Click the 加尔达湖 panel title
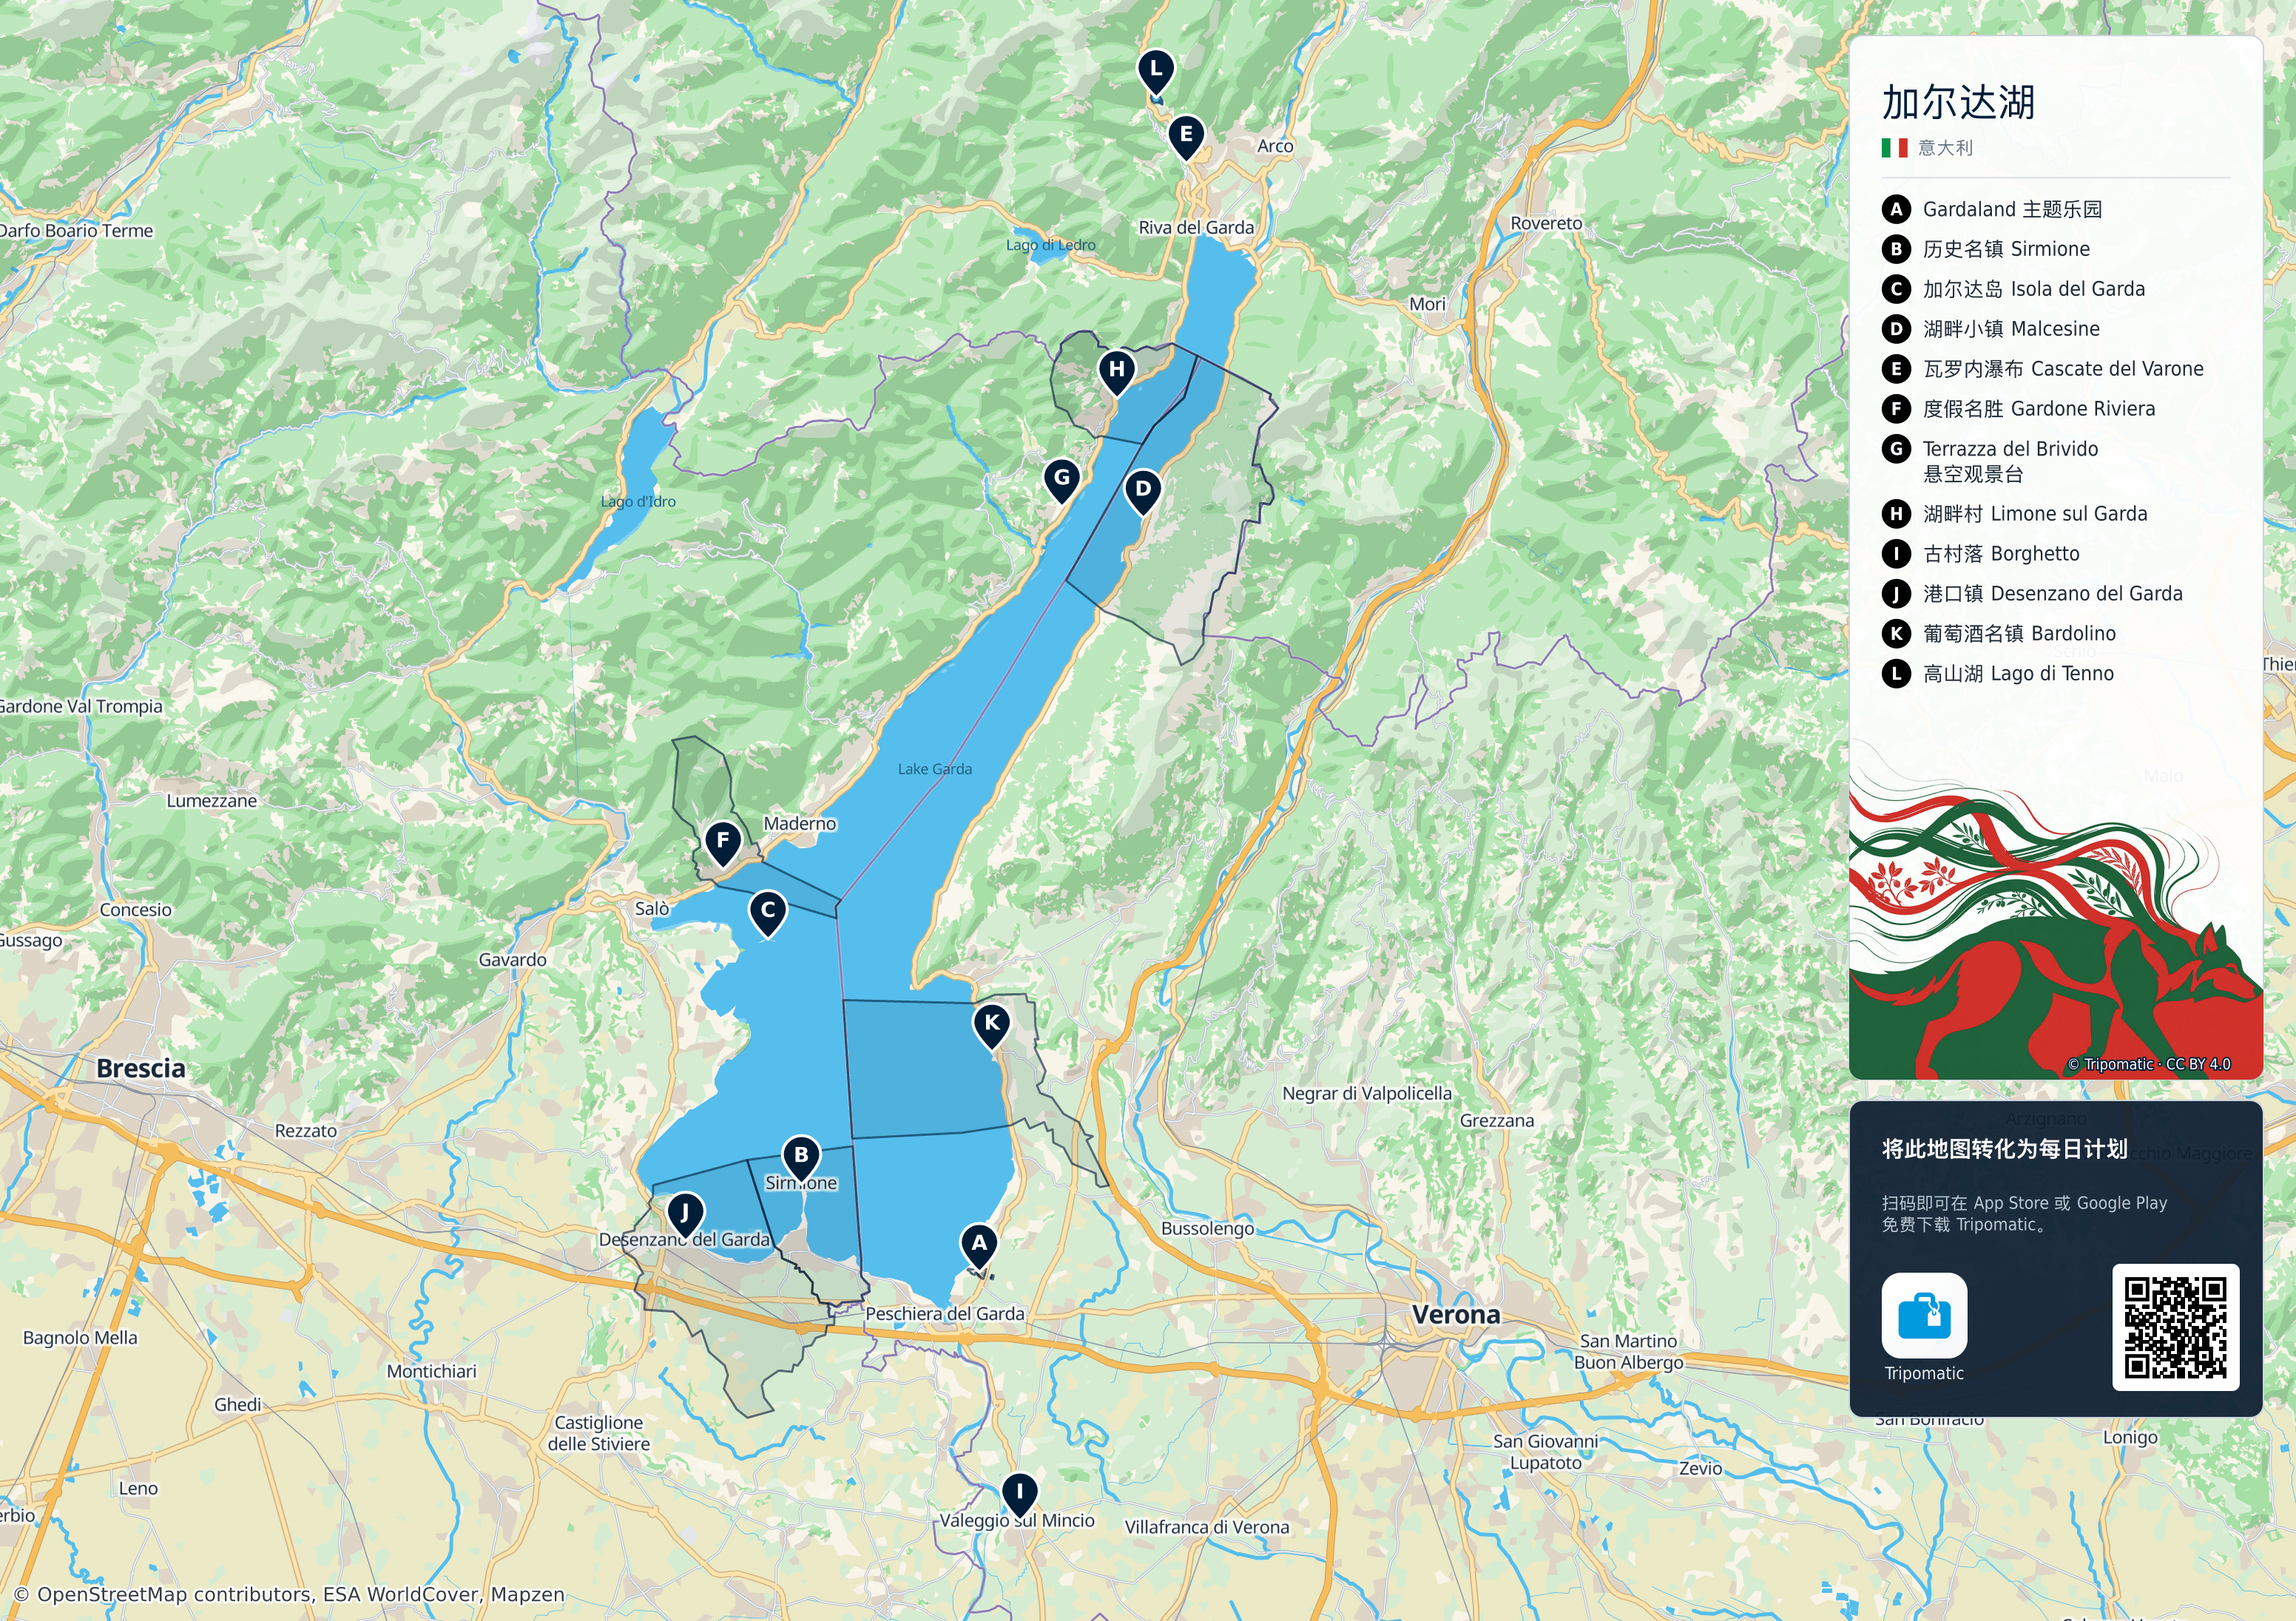Viewport: 2296px width, 1621px height. [1958, 102]
